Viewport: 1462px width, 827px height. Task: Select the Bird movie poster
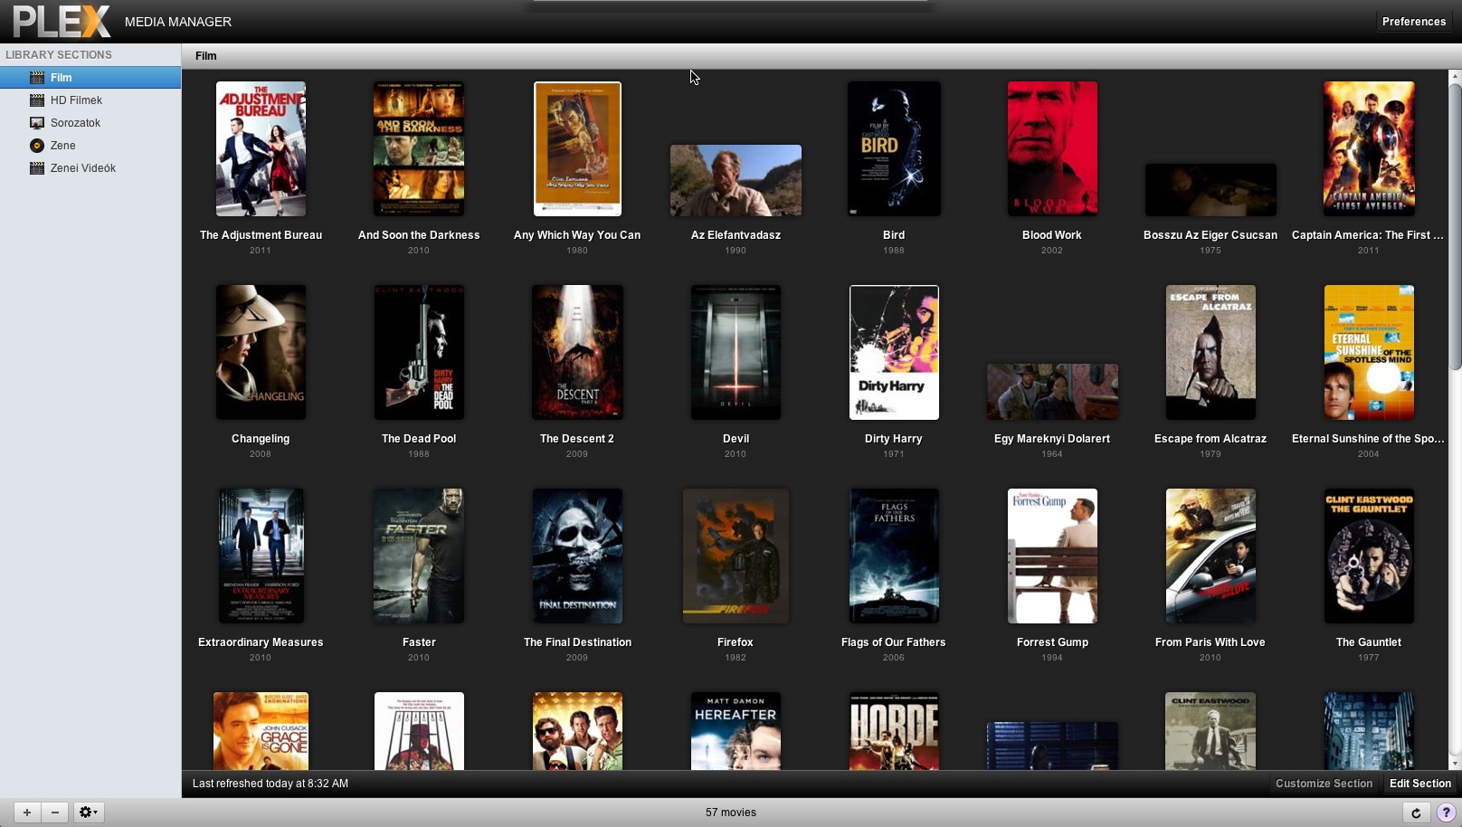[894, 148]
